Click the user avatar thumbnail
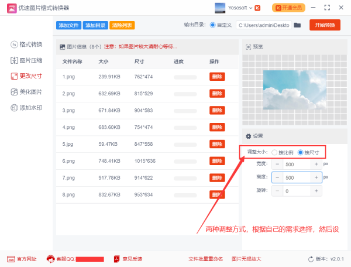 [x=221, y=8]
